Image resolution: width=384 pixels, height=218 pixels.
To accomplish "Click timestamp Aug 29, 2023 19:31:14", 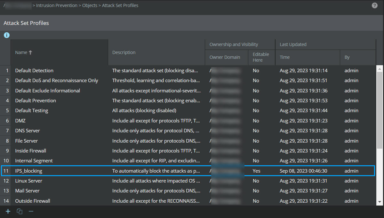I will (303, 70).
